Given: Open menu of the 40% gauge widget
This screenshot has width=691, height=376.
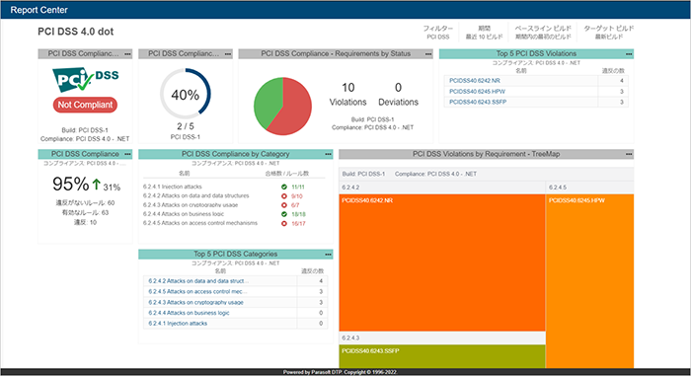Looking at the screenshot, I should coord(228,53).
